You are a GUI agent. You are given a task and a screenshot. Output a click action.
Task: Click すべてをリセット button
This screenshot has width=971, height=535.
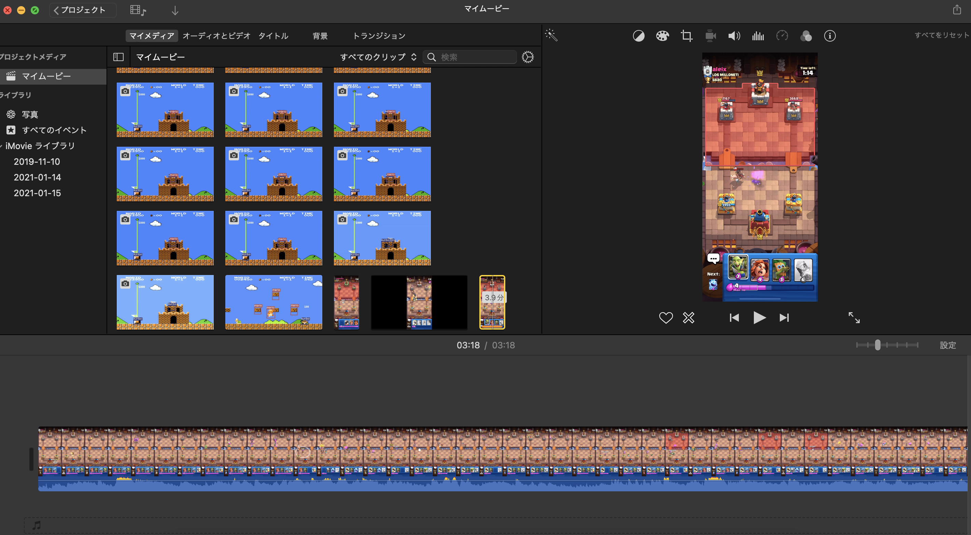click(x=942, y=35)
